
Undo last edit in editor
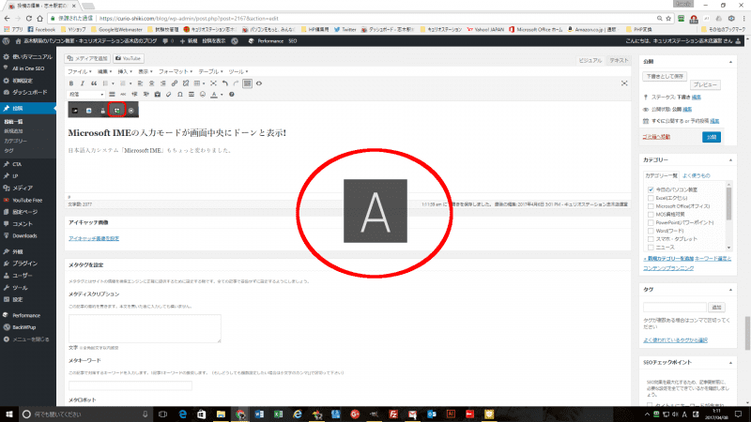[225, 83]
